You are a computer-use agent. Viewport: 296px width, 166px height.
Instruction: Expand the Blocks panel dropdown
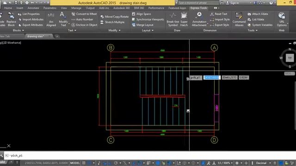(x=18, y=30)
